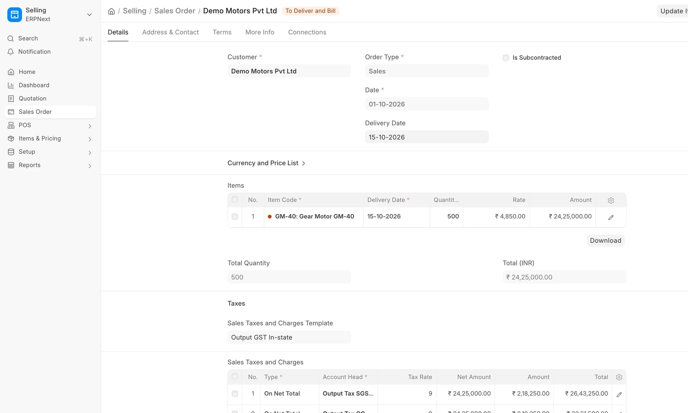Check the GM-40 item row checkbox
Screen dimensions: 688x413
tap(235, 217)
